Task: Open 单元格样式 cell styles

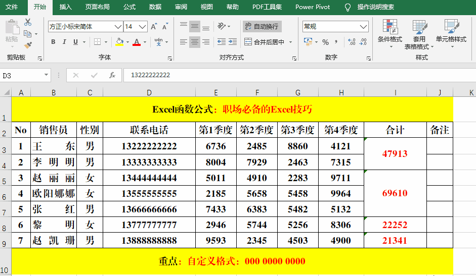Action: click(x=451, y=34)
